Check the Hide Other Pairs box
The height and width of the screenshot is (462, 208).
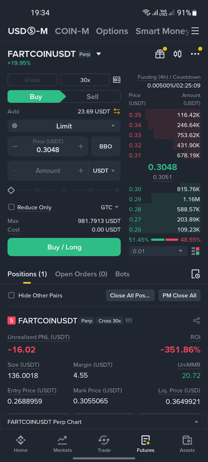[12, 295]
